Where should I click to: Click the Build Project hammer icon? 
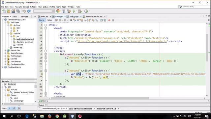(64, 11)
